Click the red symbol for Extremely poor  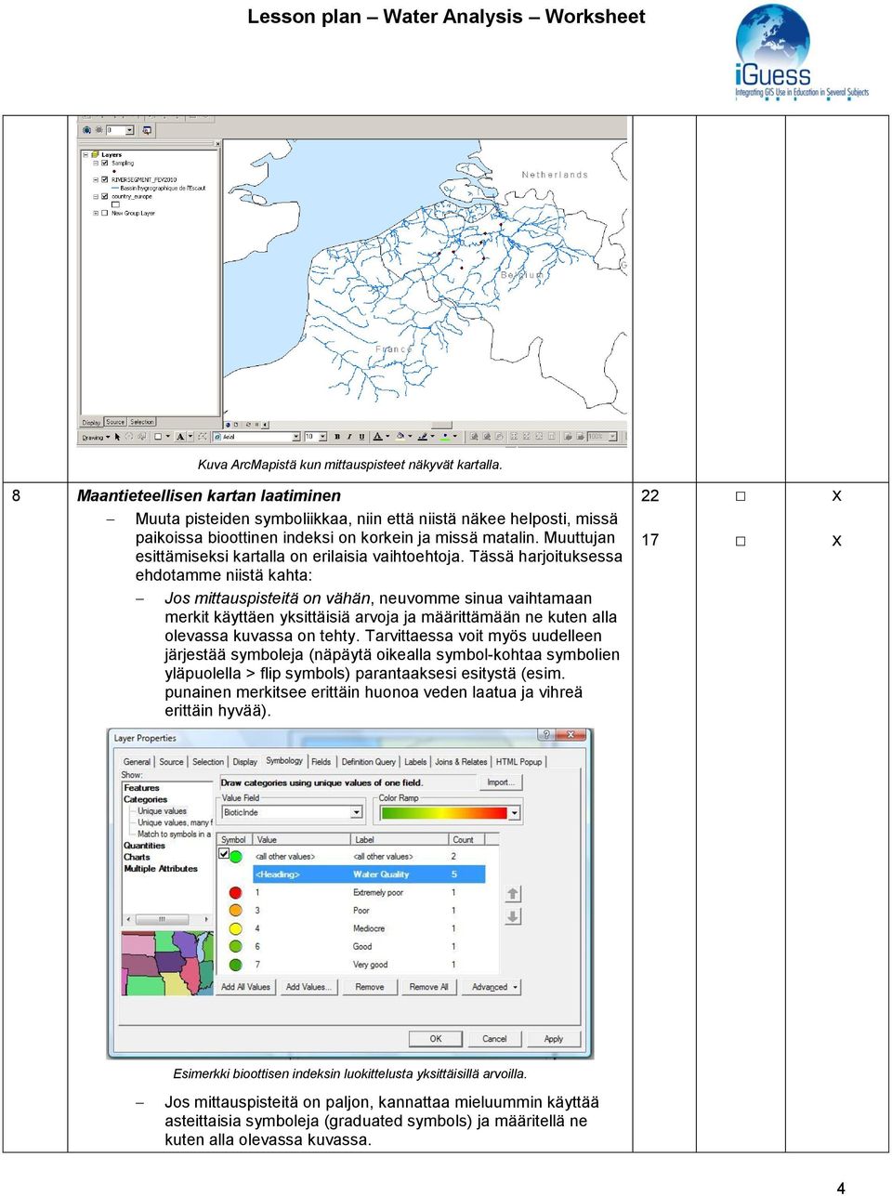(x=236, y=892)
